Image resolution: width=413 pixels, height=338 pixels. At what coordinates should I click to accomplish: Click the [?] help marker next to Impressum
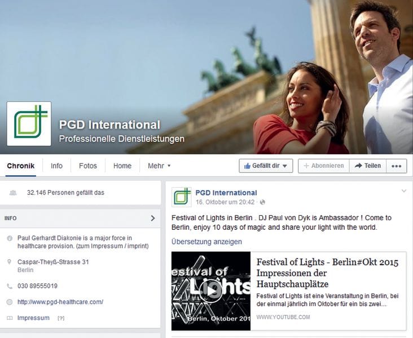(61, 318)
